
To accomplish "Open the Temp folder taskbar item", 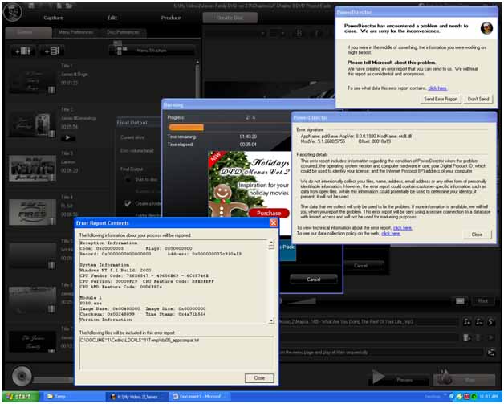I will 73,397.
